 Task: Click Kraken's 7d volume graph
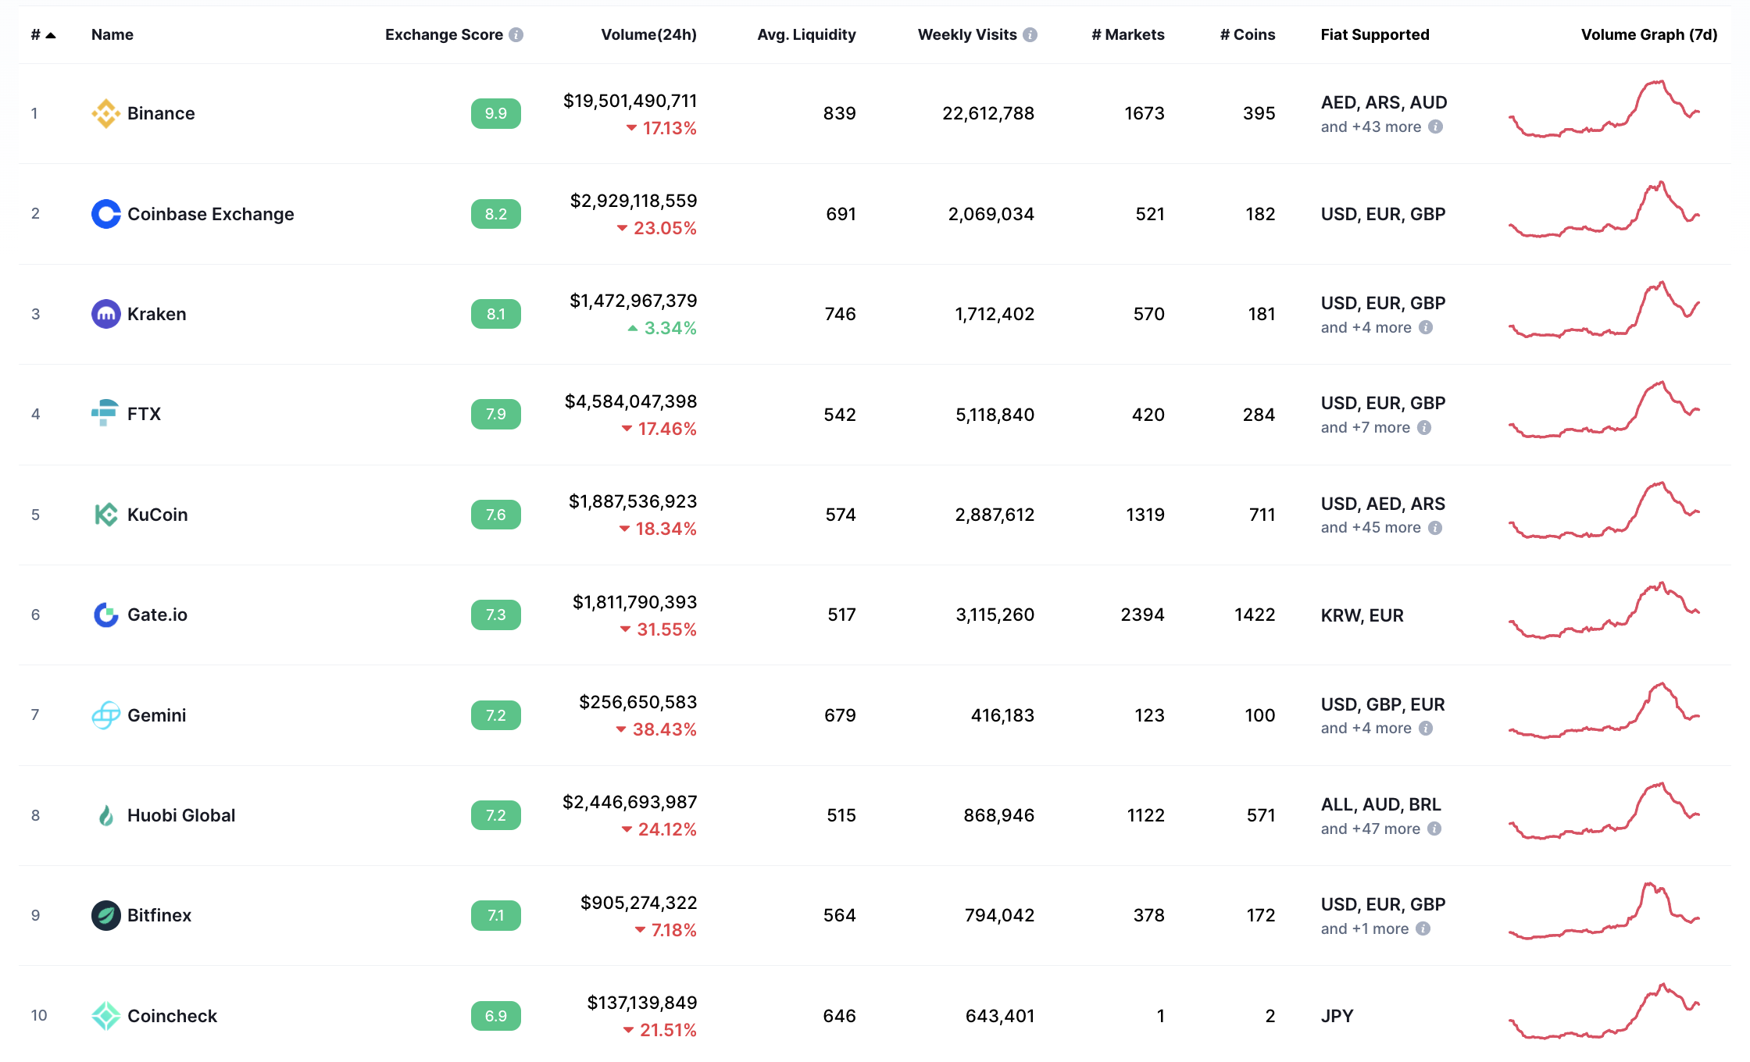(1604, 309)
